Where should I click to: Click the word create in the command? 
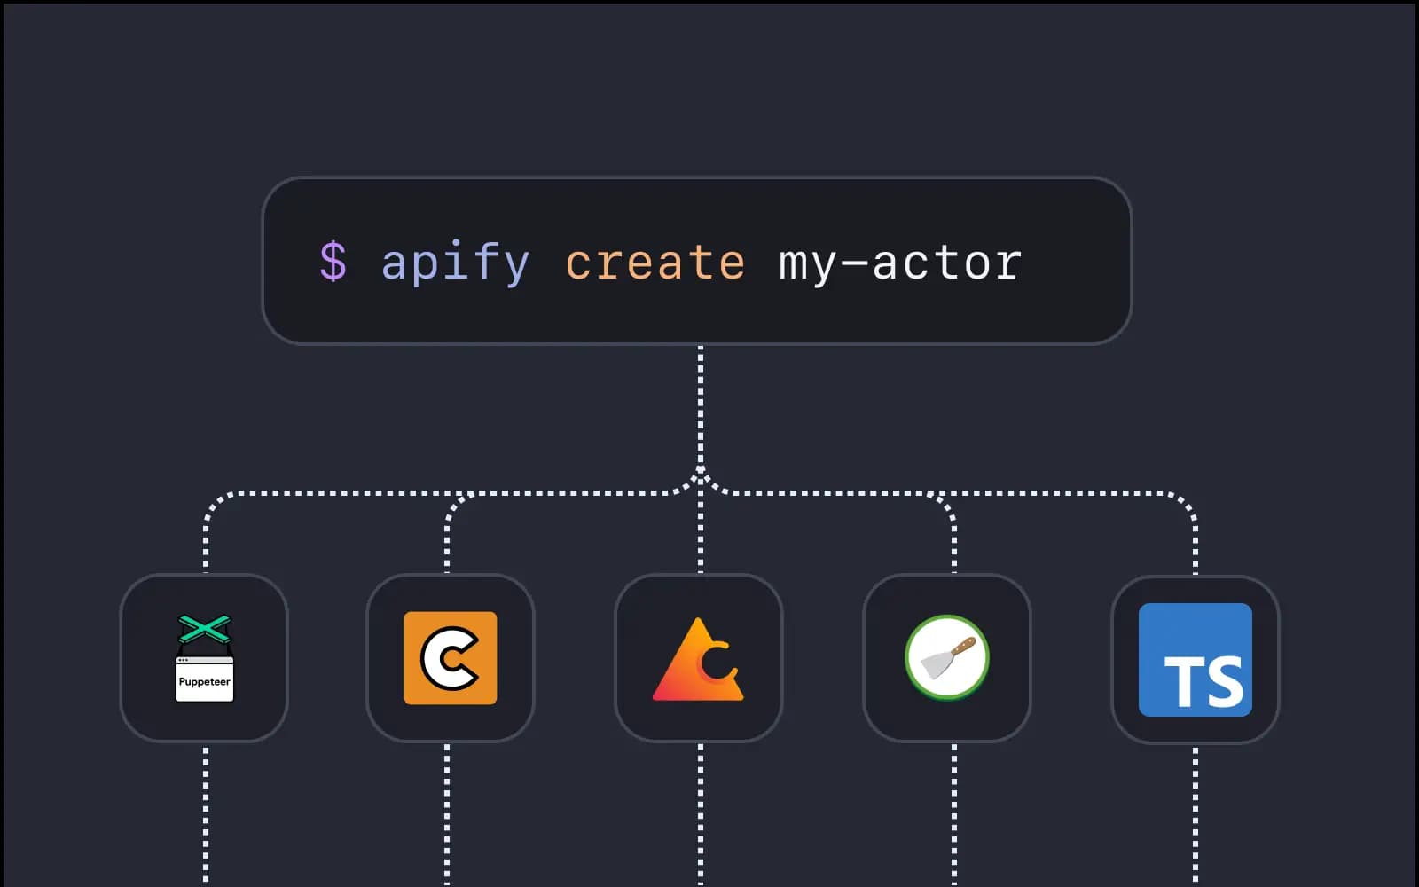pos(656,260)
